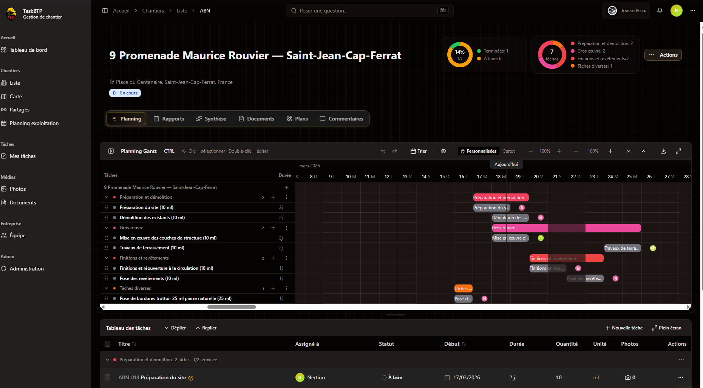The height and width of the screenshot is (388, 703).
Task: Click the Poser une question search field
Action: coord(369,11)
